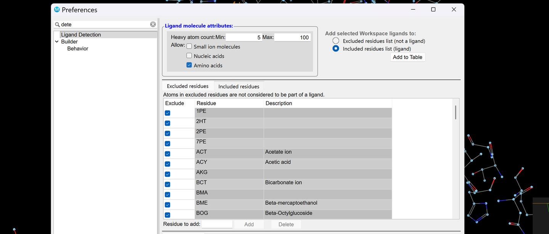Enable Small ion molecules checkbox

(189, 46)
